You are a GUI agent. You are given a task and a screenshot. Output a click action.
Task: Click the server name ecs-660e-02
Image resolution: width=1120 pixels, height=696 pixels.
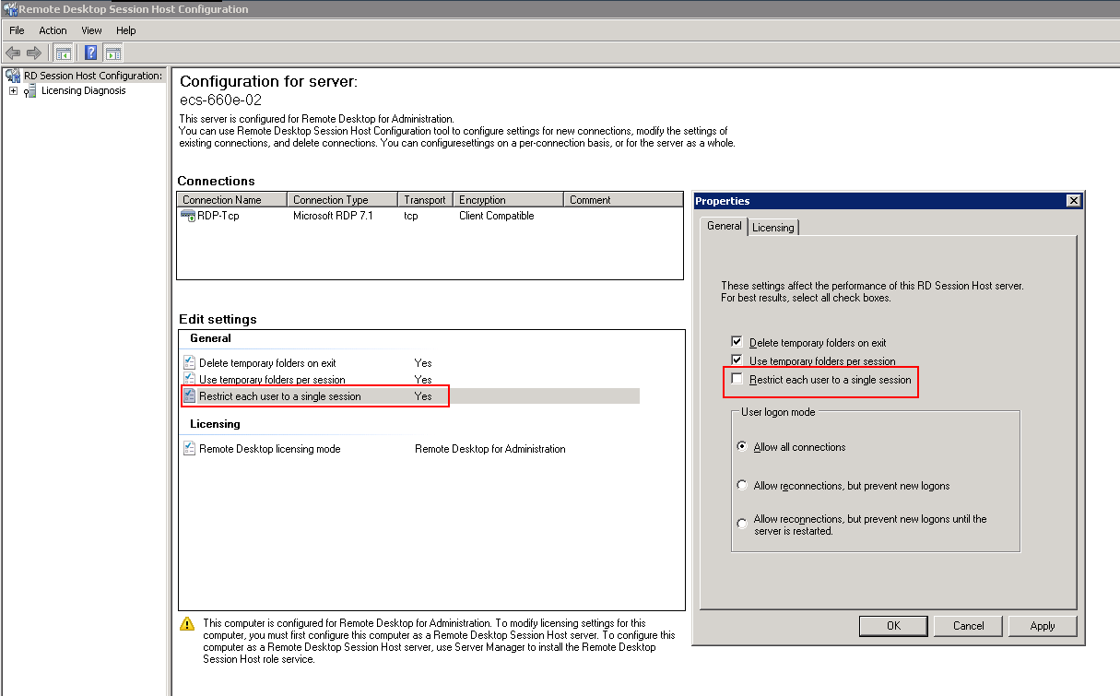[x=220, y=100]
